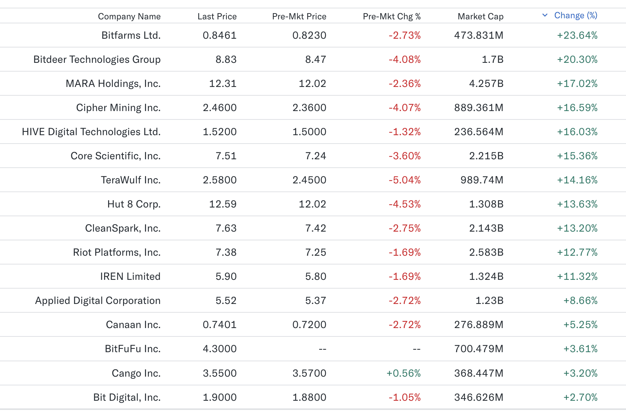Sort table by Change (%) column

click(576, 15)
